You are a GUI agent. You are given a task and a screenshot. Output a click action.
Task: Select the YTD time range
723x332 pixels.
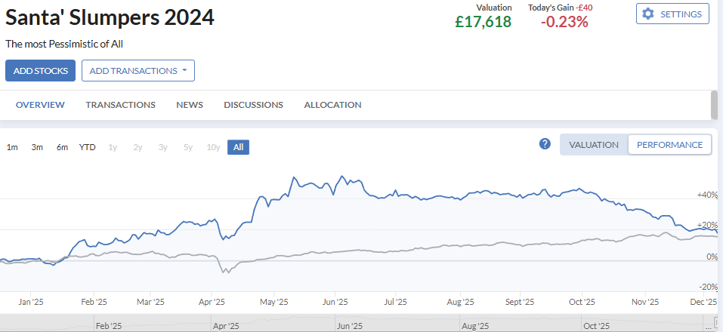(87, 147)
